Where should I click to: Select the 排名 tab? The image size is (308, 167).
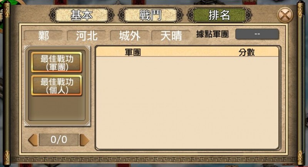(219, 15)
